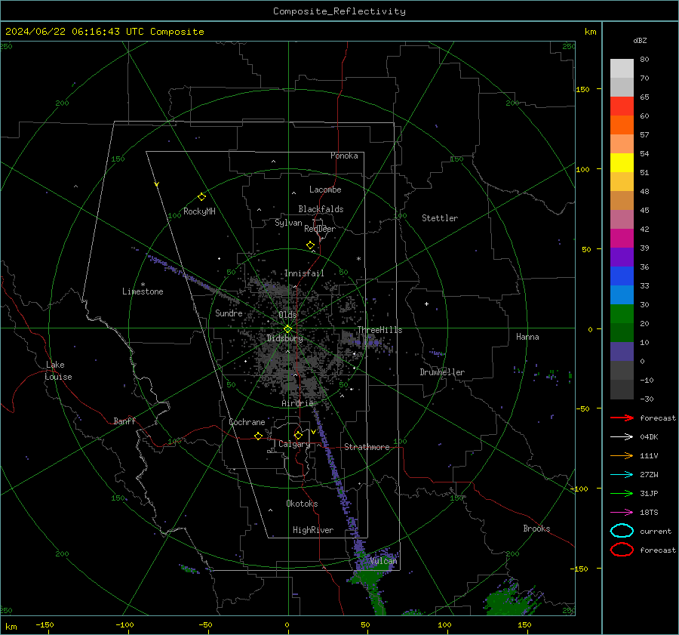Click the Innisfail label

(304, 273)
